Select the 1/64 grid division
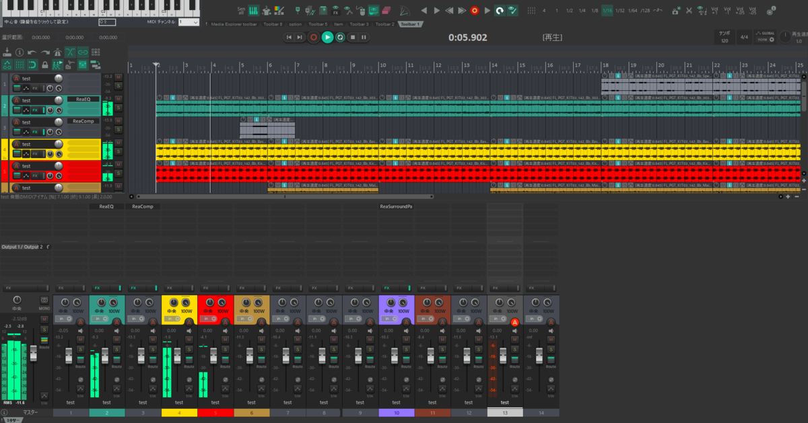This screenshot has width=808, height=423. (x=633, y=11)
